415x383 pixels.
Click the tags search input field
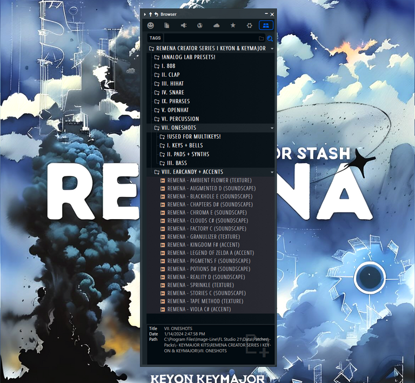click(211, 38)
